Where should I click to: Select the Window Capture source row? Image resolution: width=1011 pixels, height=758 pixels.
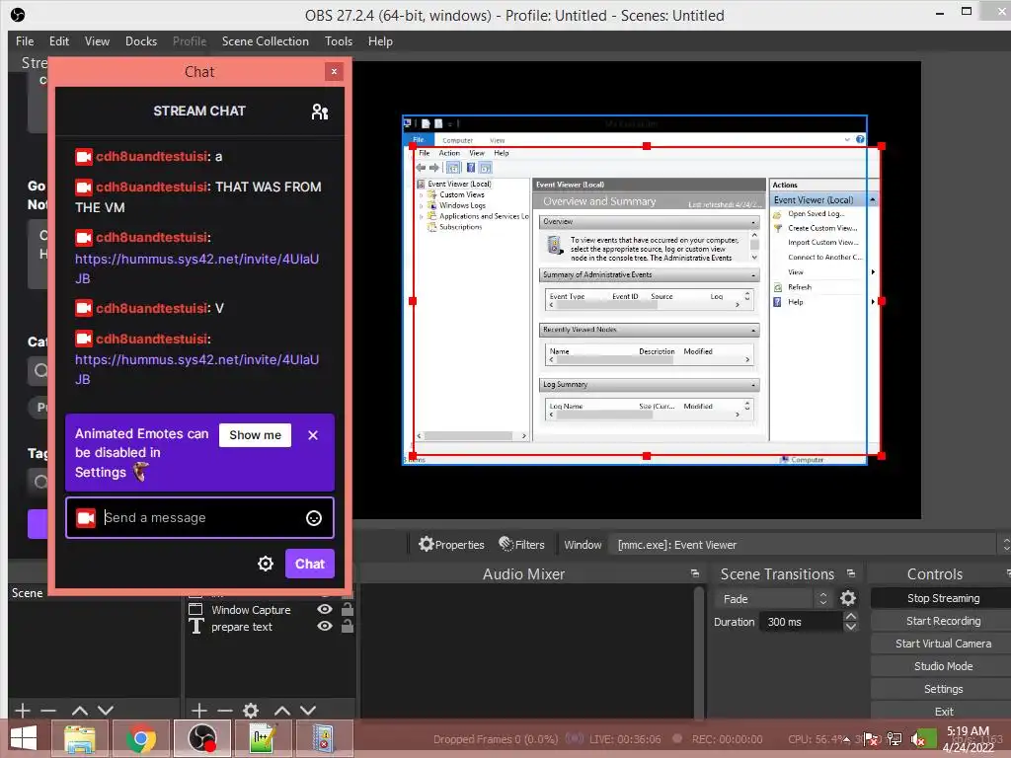(270, 609)
